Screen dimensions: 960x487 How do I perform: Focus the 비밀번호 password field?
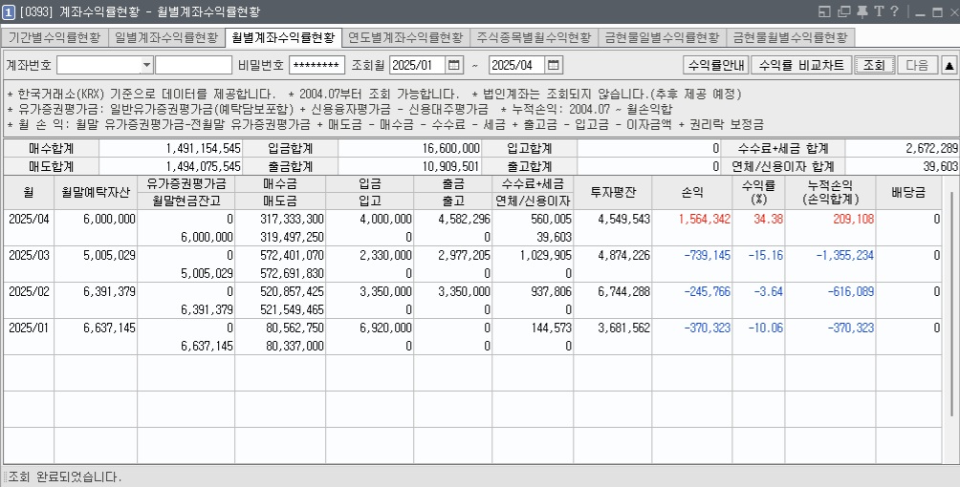click(316, 65)
